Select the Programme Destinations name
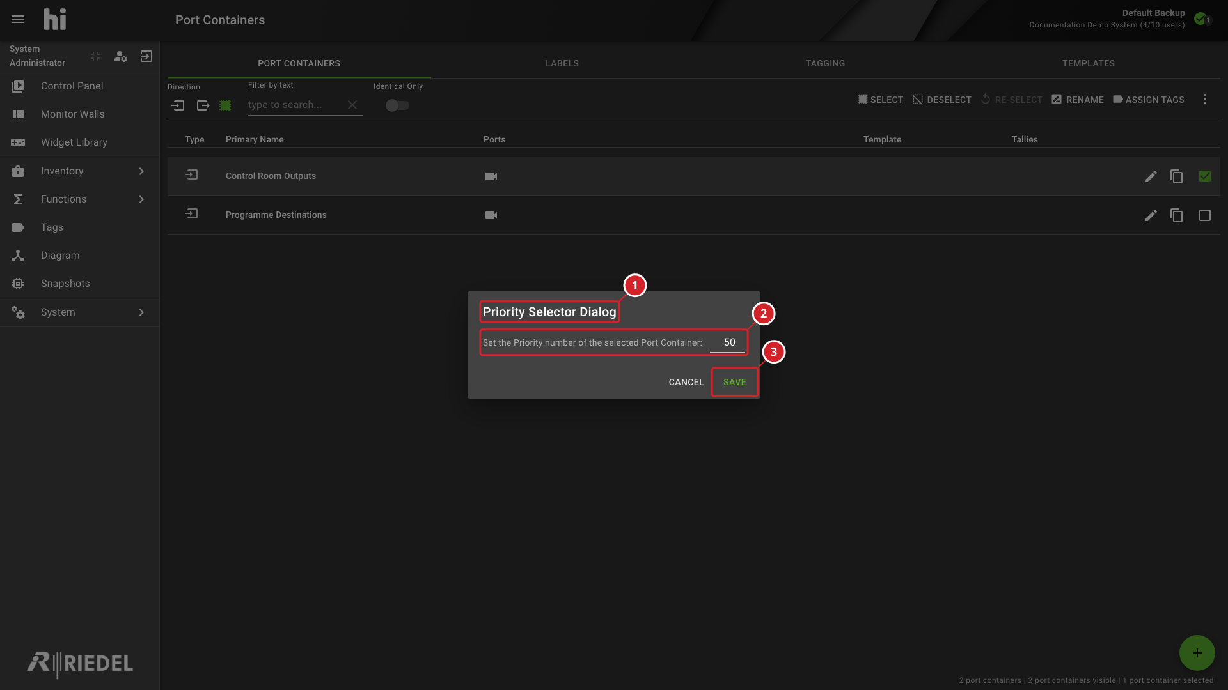 [x=276, y=215]
